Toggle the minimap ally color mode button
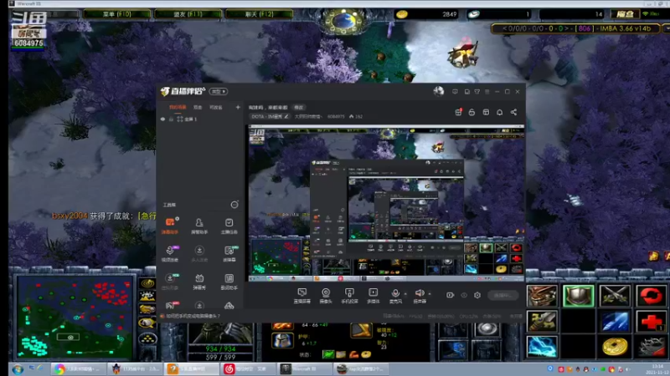This screenshot has width=670, height=376. coord(147,309)
